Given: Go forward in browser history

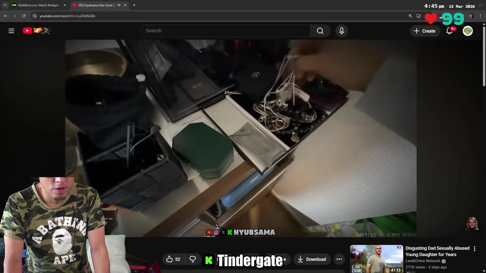Looking at the screenshot, I should click(x=15, y=16).
